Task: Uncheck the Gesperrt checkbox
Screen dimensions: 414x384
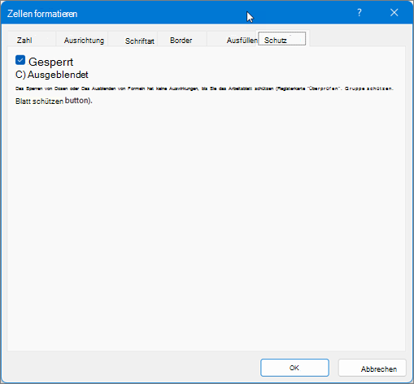Action: click(x=20, y=60)
